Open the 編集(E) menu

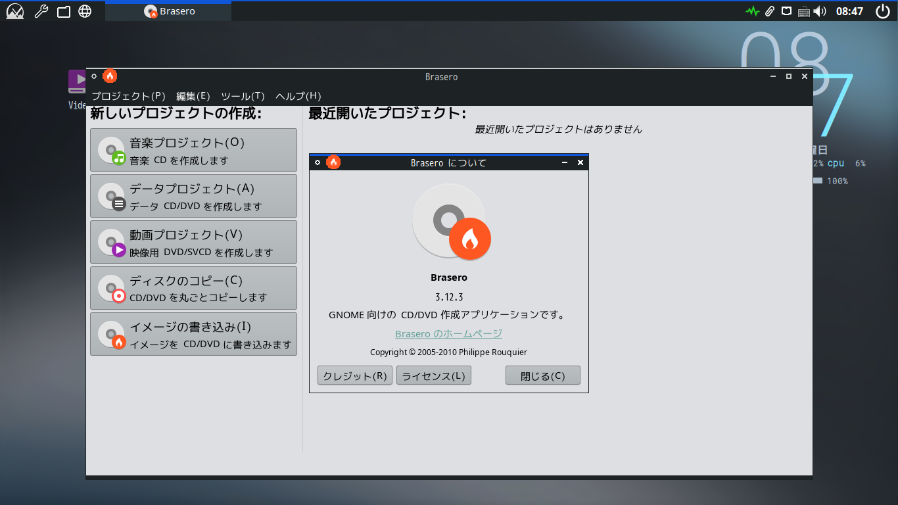(x=193, y=96)
